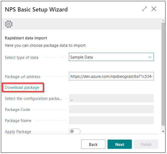The width and height of the screenshot is (167, 154).
Task: Close the NPS Basic Setup Wizard
Action: [x=154, y=9]
